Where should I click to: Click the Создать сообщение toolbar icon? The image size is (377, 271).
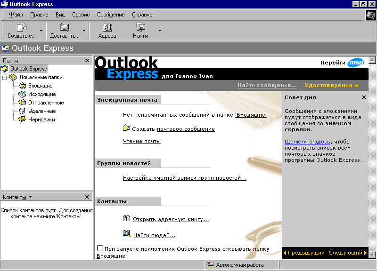pos(21,28)
